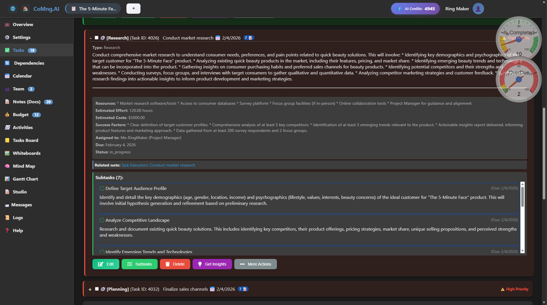547x305 pixels.
Task: Collapse the Research task with minus toggle
Action: 90,38
